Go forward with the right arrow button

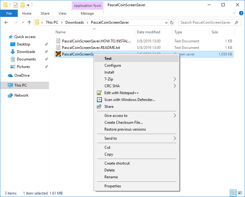(x=16, y=22)
